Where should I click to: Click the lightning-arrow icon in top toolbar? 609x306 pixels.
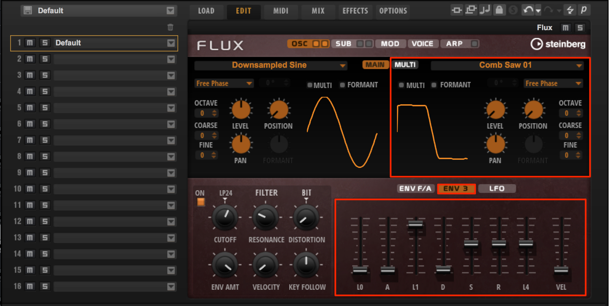pyautogui.click(x=570, y=10)
